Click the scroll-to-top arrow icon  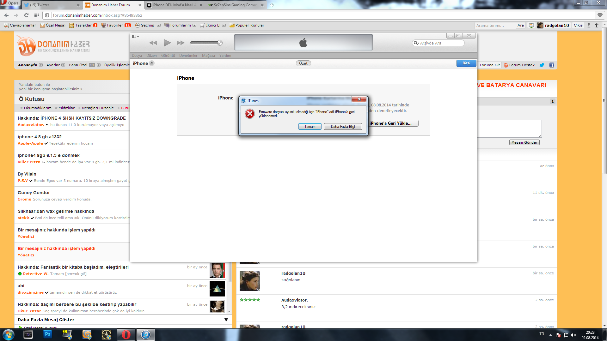coord(597,25)
